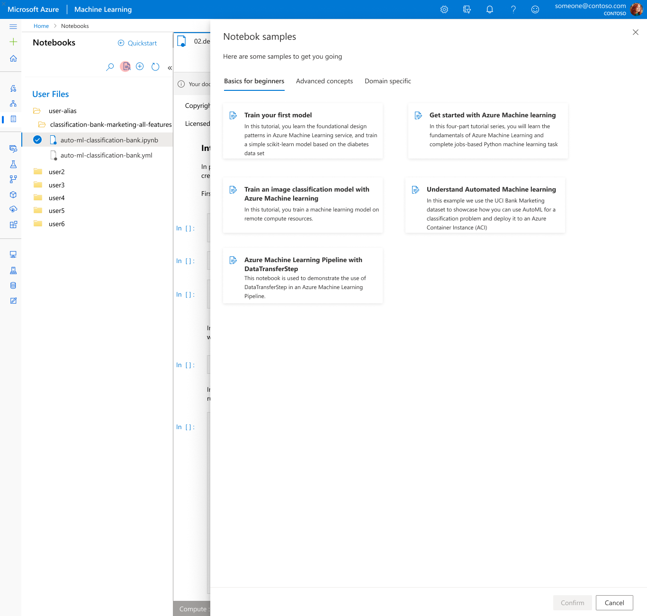
Task: Click the User Files heading
Action: point(51,94)
